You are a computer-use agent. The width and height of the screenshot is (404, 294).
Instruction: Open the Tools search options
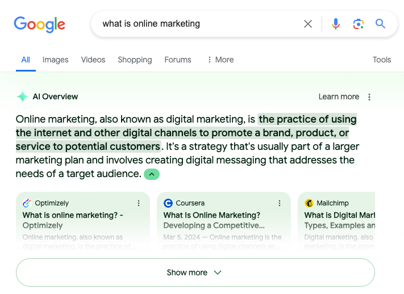[382, 60]
